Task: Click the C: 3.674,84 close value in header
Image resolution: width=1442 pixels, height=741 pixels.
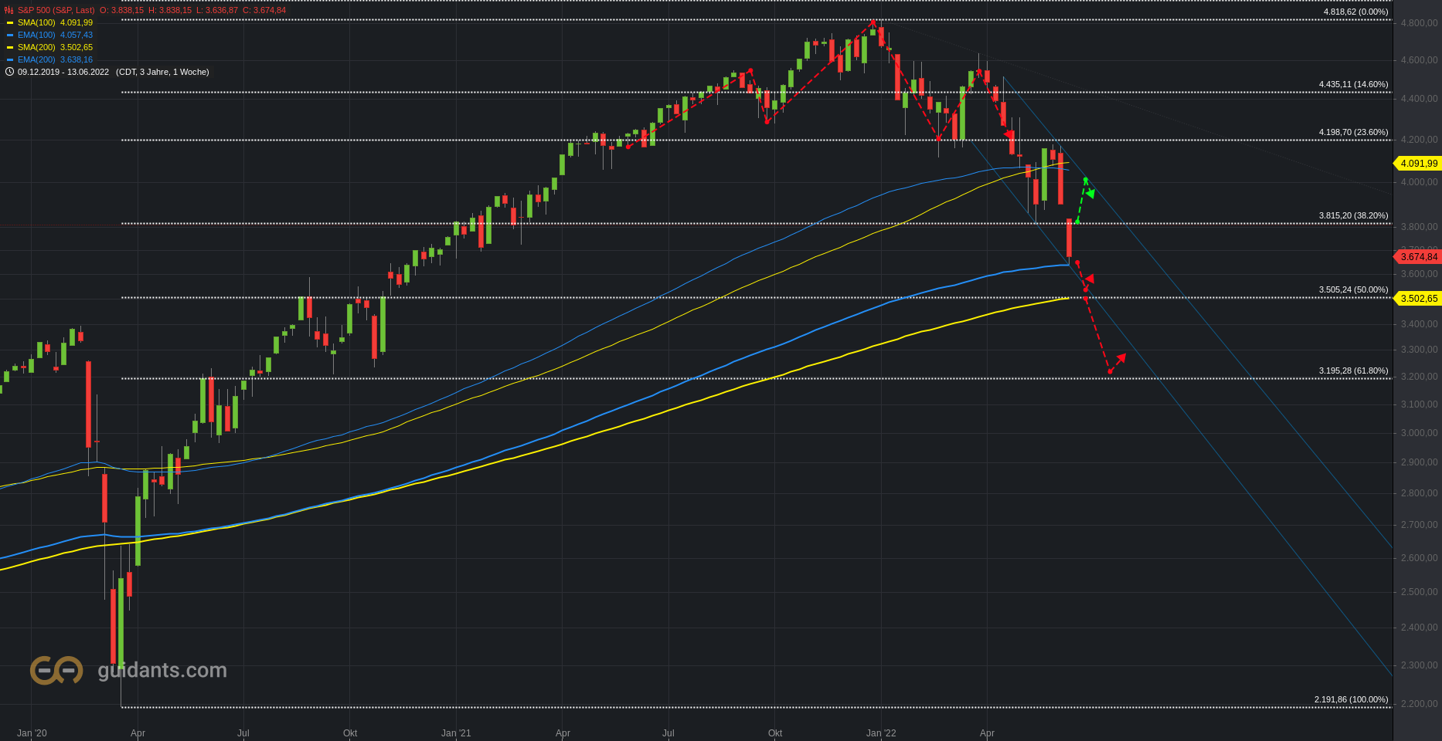Action: (x=264, y=10)
